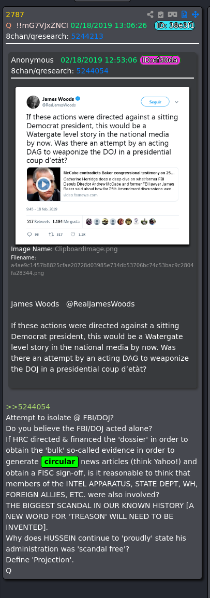
Task: Click James Woods profile avatar
Action: click(33, 102)
